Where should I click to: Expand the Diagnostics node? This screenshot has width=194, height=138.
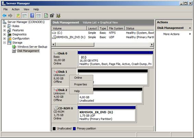pyautogui.click(x=4, y=34)
